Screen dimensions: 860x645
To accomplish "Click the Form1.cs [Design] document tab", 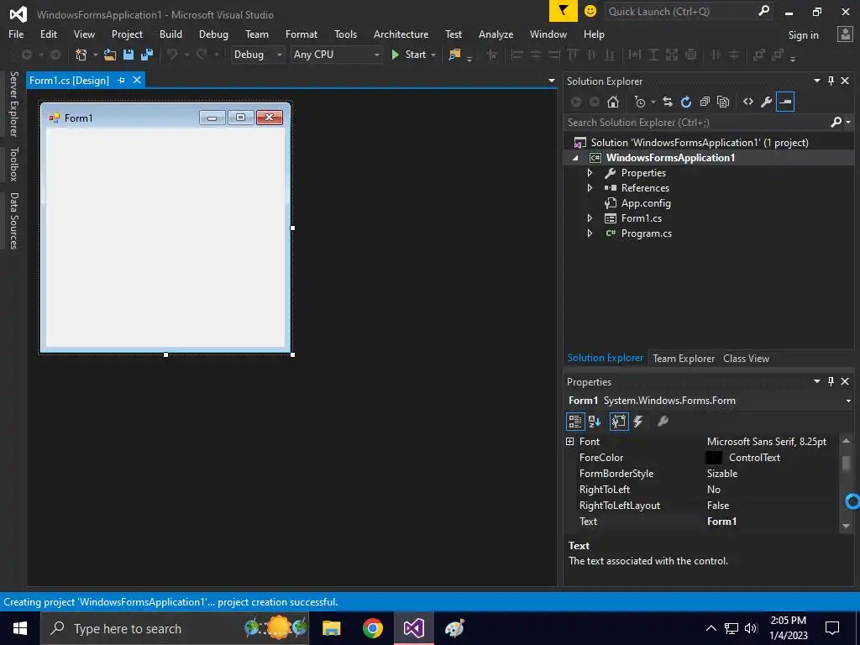I will coord(69,80).
